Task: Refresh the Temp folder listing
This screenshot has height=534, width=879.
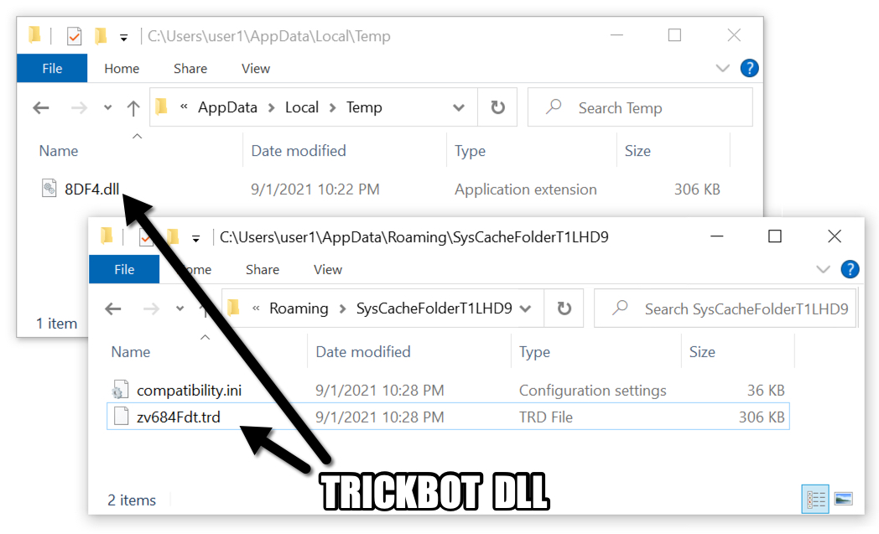Action: tap(497, 107)
